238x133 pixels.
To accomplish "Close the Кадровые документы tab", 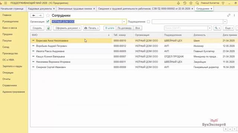I will point(54,9).
